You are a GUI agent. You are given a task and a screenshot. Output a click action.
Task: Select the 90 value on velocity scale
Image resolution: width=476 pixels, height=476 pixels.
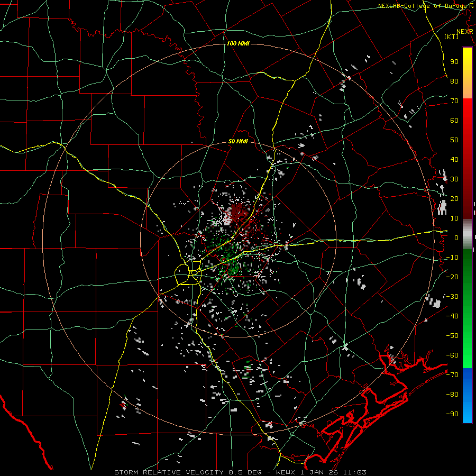(454, 62)
